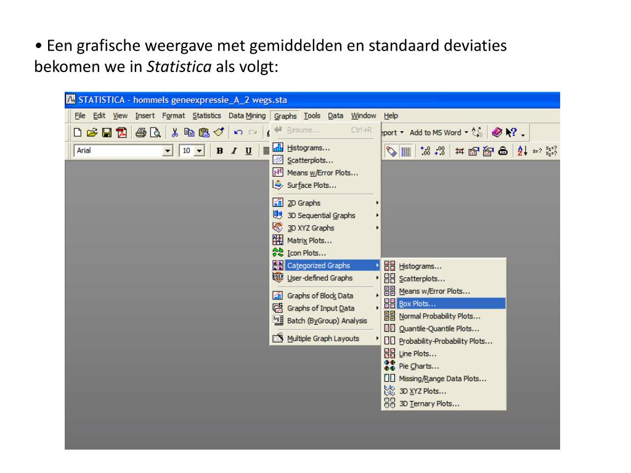The height and width of the screenshot is (473, 631).
Task: Click the Open folder toolbar icon
Action: coord(92,132)
